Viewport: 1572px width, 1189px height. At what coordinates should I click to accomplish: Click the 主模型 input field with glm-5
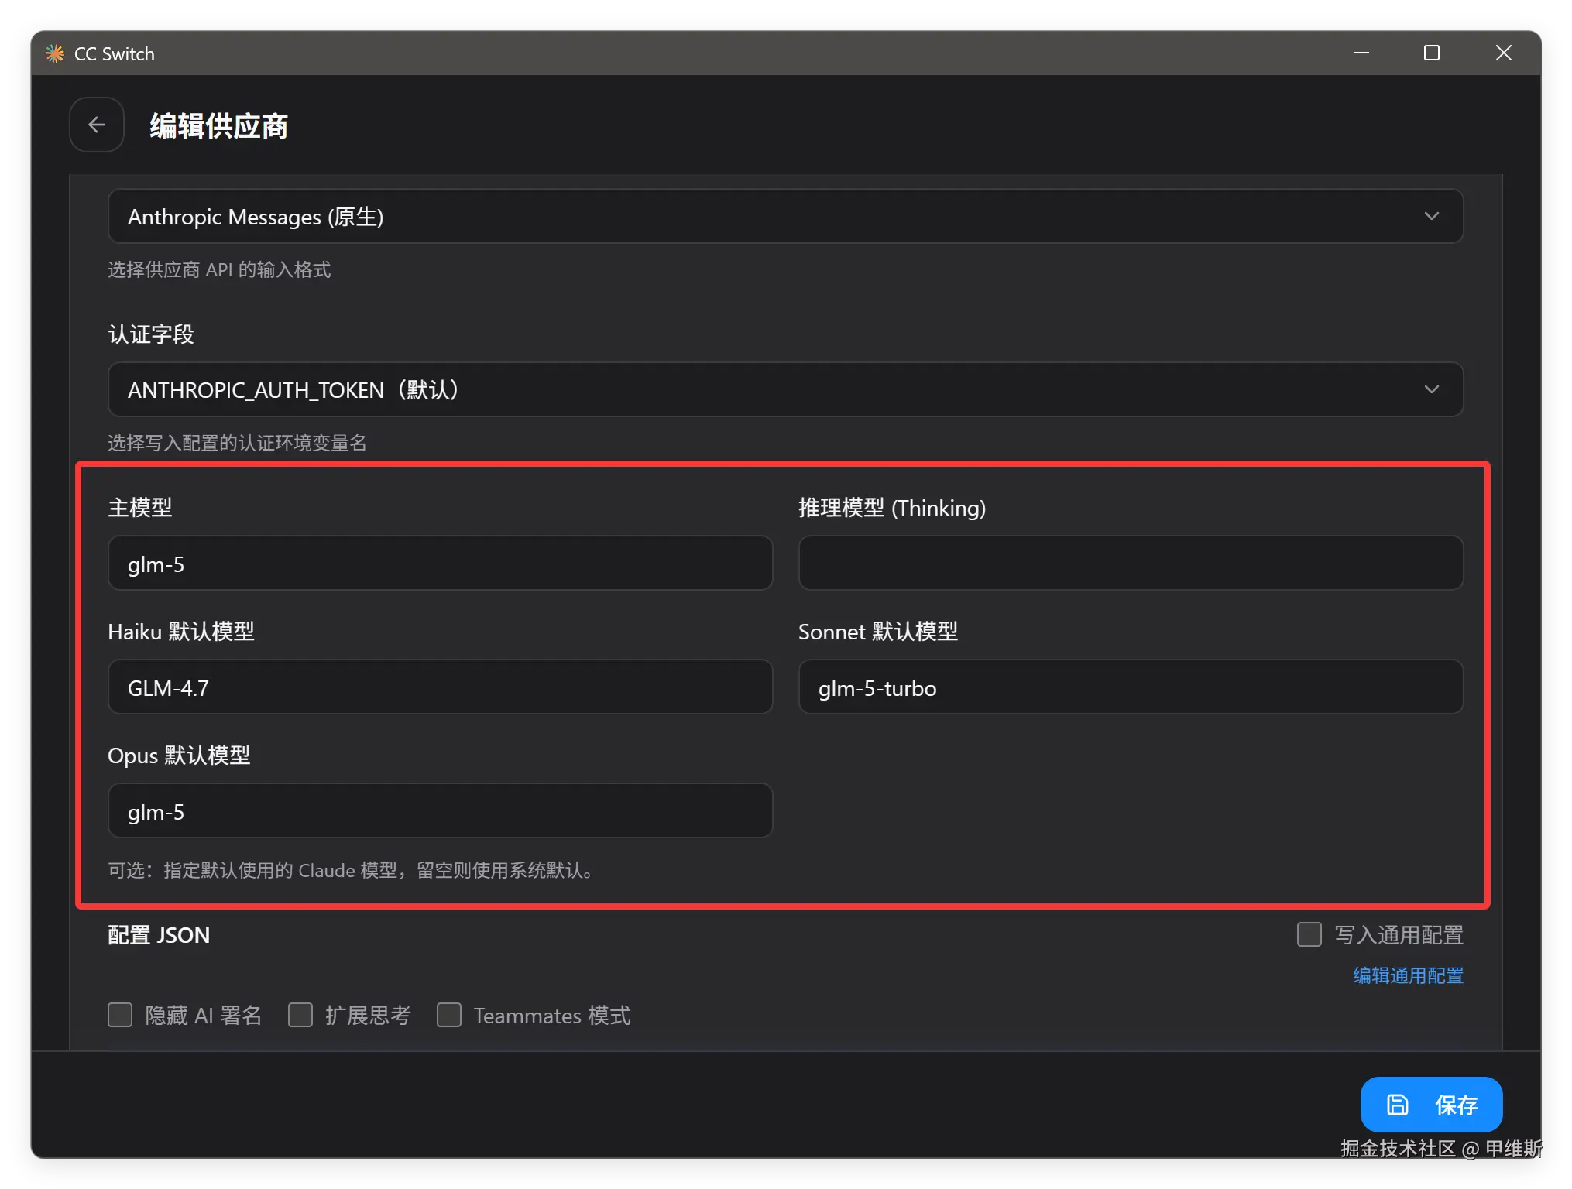click(x=440, y=564)
